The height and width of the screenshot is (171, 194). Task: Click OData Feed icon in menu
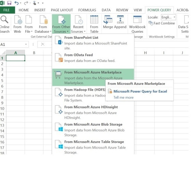(59, 58)
